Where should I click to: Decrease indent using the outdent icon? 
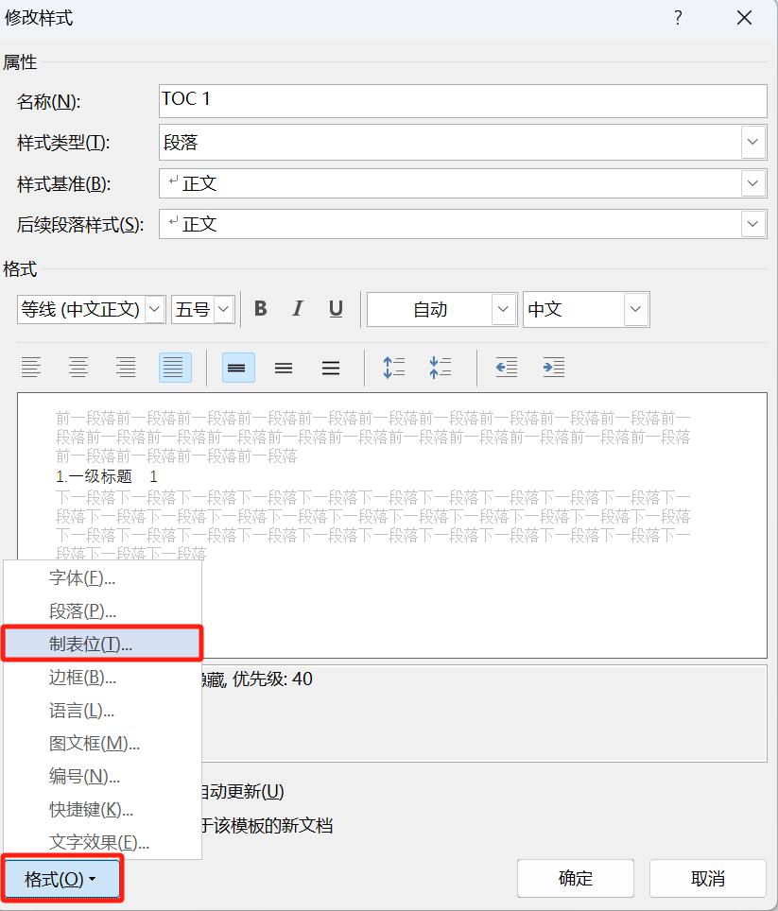tap(506, 368)
